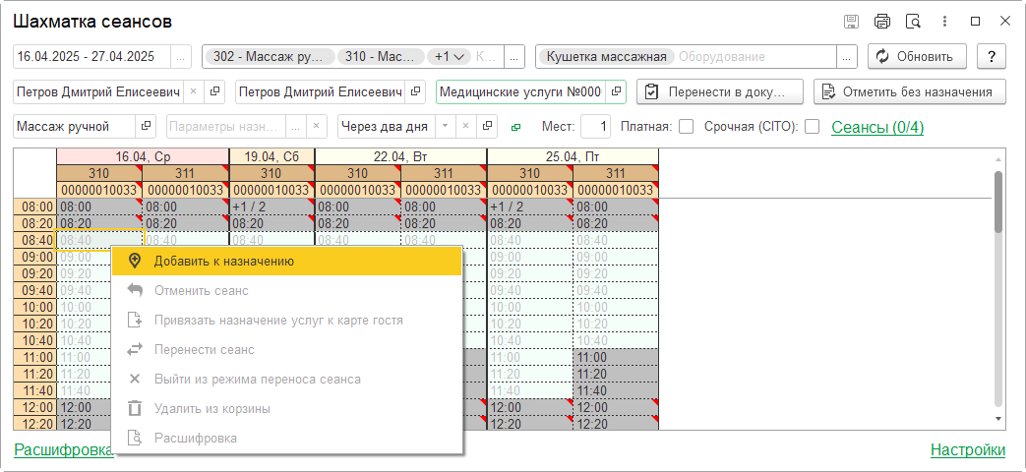Expand the +1 additional rooms chip
The image size is (1026, 472).
(x=450, y=56)
